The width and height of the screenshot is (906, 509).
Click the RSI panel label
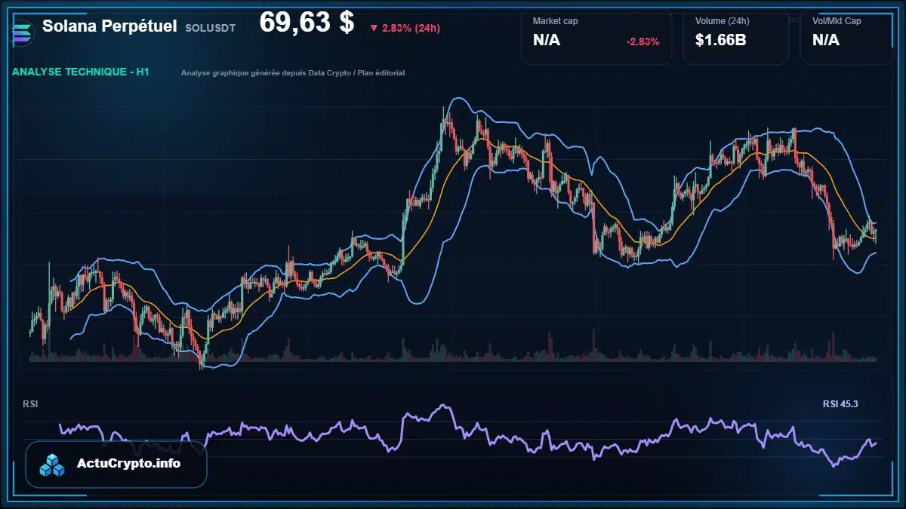[x=31, y=404]
